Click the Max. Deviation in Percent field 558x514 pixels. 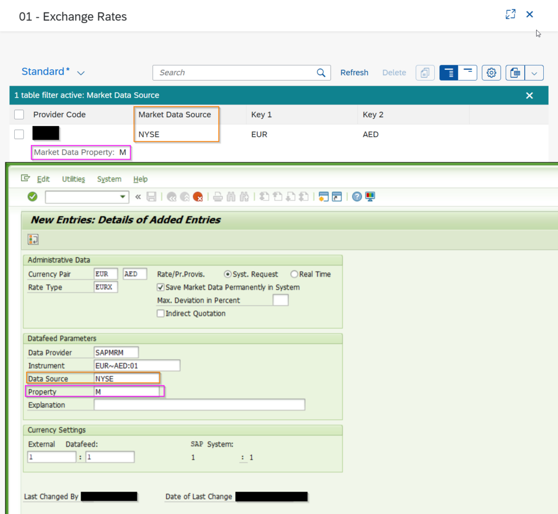click(x=281, y=300)
